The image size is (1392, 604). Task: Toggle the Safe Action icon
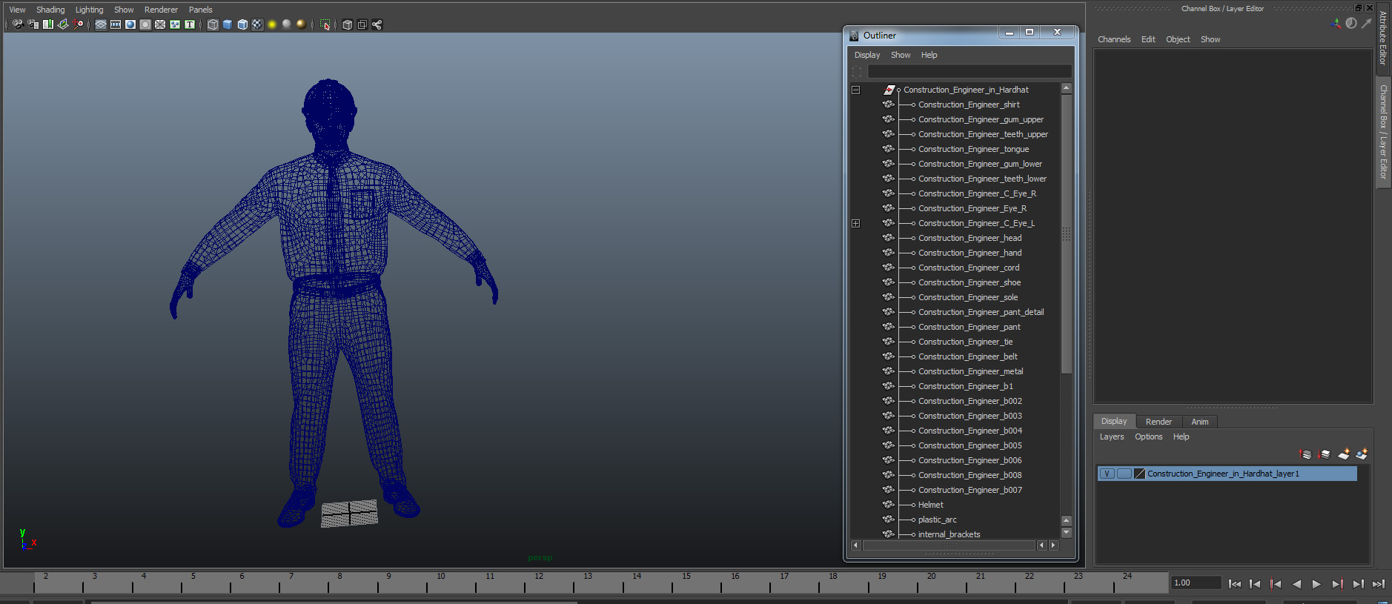[175, 24]
